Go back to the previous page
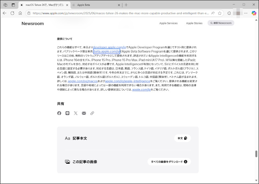 click(x=5, y=13)
